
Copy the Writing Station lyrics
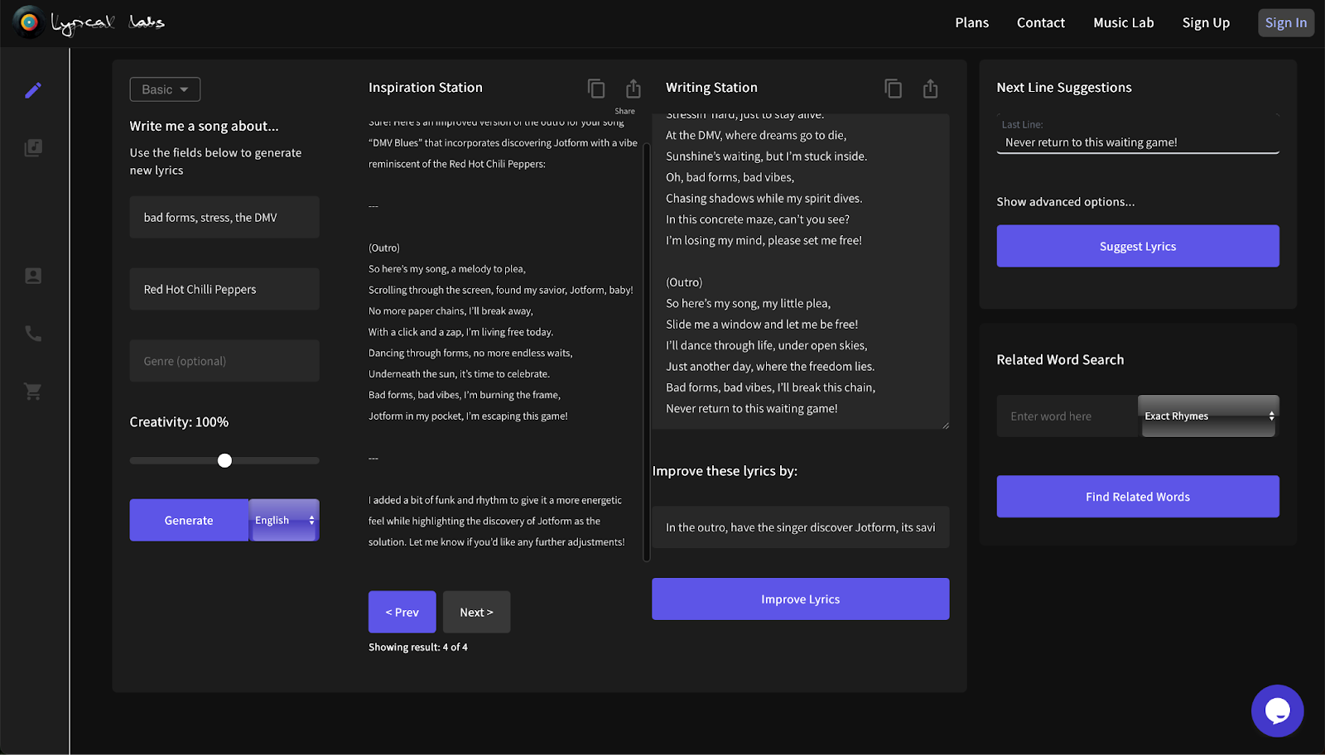(x=893, y=89)
